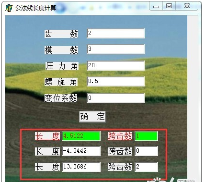Click the green 长度 result field 4.5122
Image resolution: width=205 pixels, height=182 pixels.
click(x=81, y=136)
